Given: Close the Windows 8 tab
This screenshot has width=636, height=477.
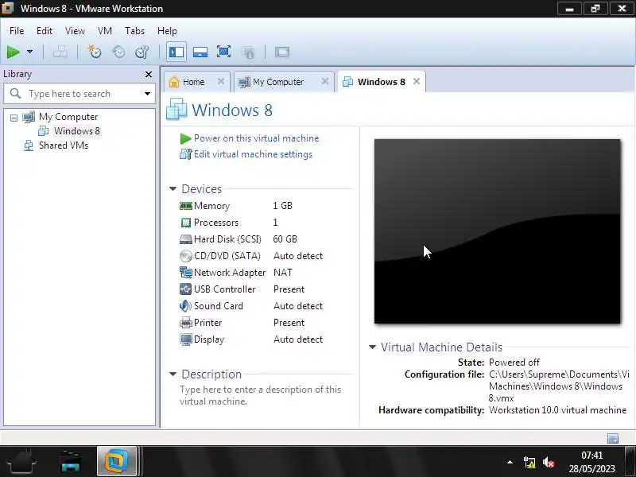Looking at the screenshot, I should coord(417,81).
